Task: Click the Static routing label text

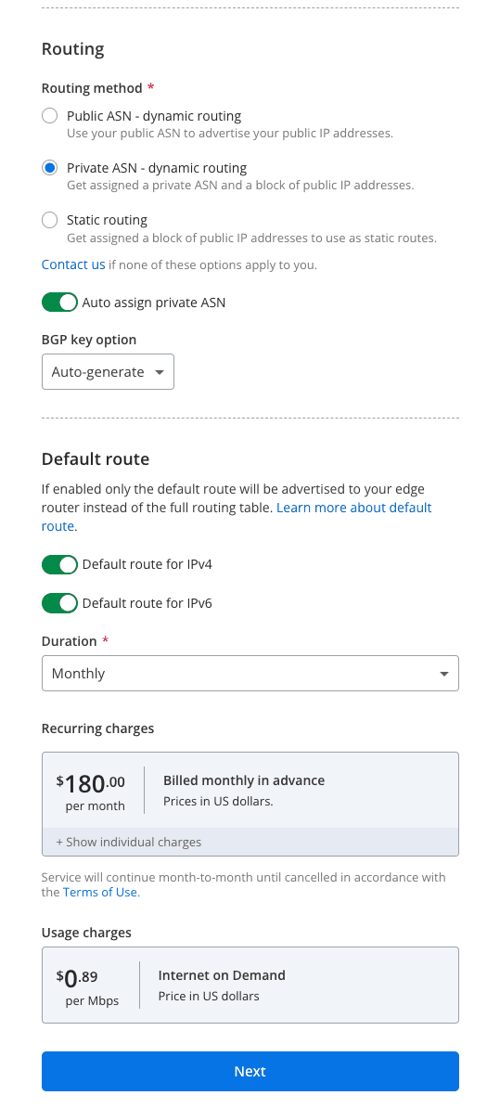Action: [x=107, y=220]
